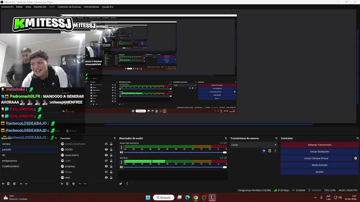Delete the selected source with trash icon
The height and width of the screenshot is (202, 360).
(x=67, y=184)
